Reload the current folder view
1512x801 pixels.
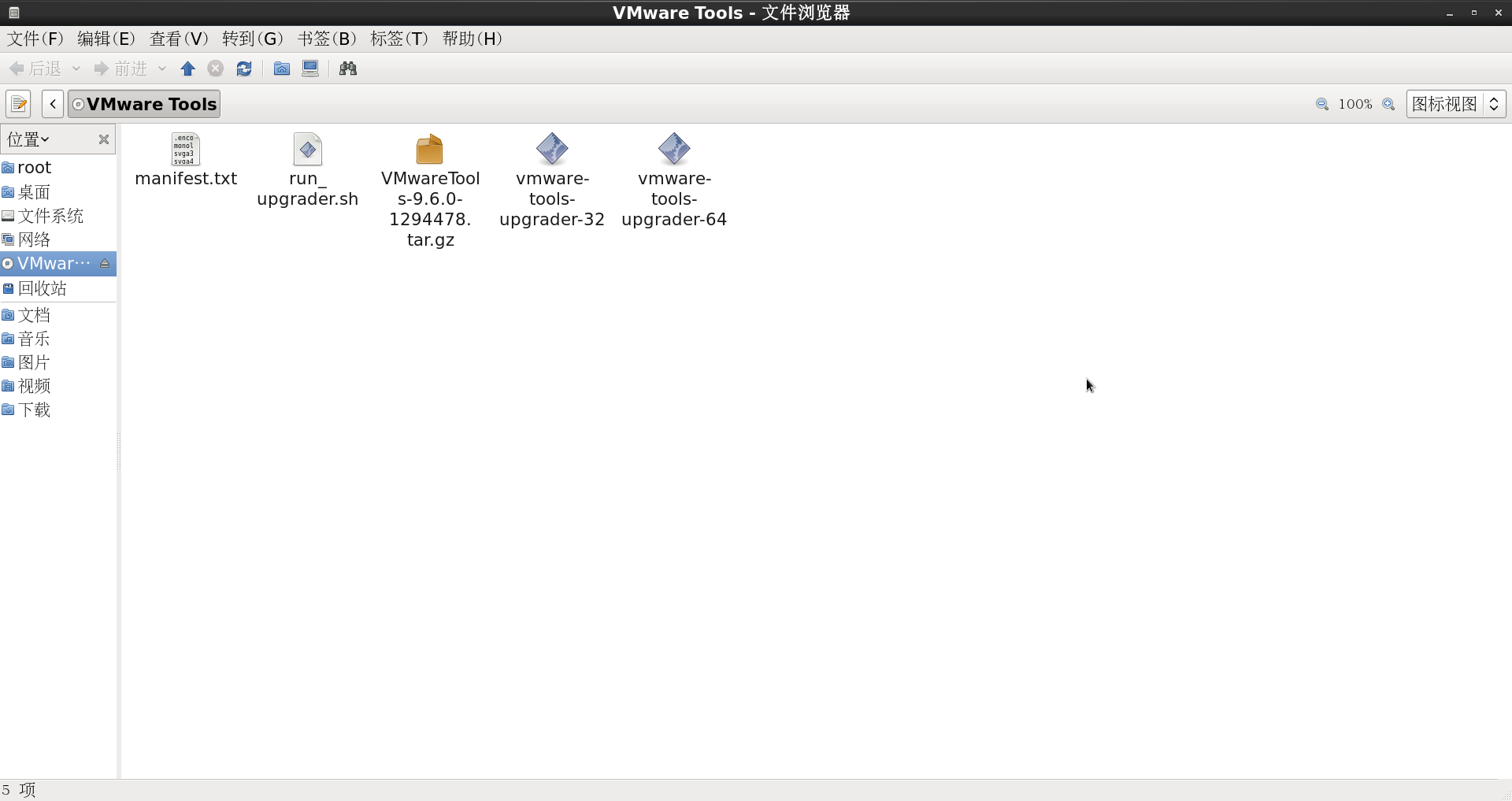[244, 69]
